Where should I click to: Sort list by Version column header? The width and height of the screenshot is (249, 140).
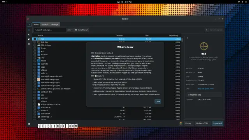click(119, 35)
